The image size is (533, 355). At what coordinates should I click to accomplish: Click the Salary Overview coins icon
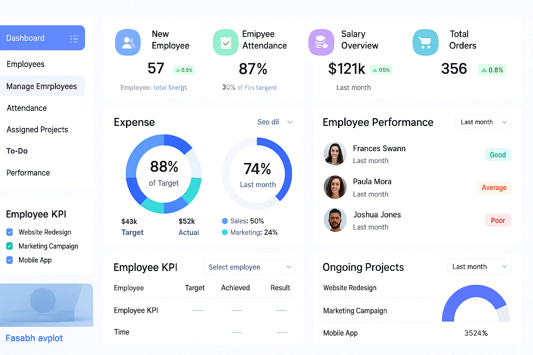pos(321,42)
